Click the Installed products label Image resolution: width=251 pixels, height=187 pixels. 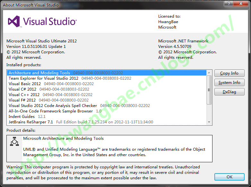click(24, 65)
